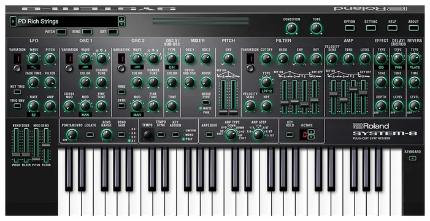Click the MIXER OSC 1 level knob
The width and height of the screenshot is (430, 221).
pos(190,58)
